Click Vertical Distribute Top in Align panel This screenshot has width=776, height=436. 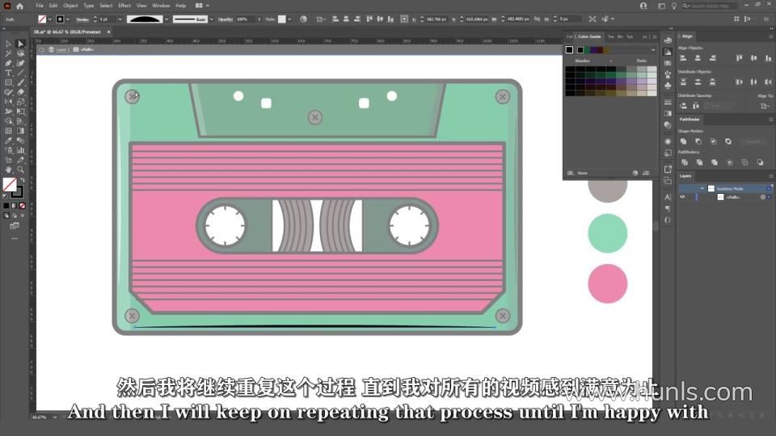coord(684,82)
